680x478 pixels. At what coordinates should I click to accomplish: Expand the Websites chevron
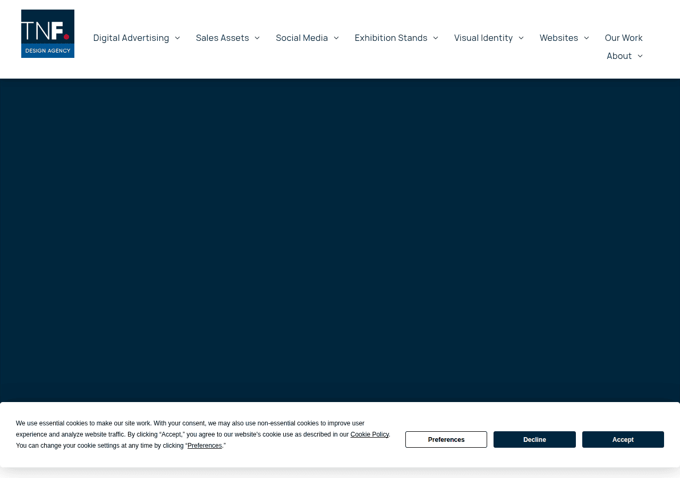586,38
